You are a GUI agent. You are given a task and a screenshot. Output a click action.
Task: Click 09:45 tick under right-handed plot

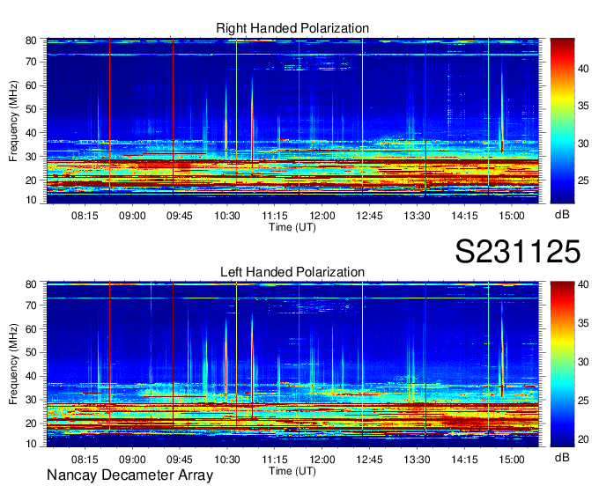180,216
